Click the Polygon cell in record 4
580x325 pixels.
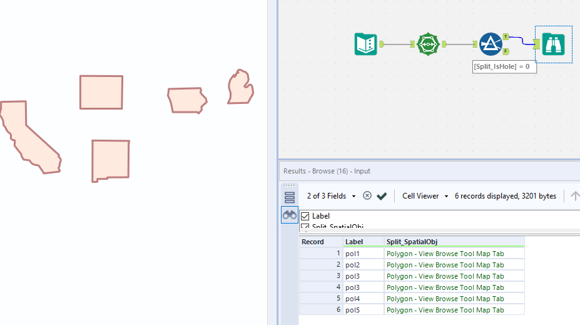454,287
